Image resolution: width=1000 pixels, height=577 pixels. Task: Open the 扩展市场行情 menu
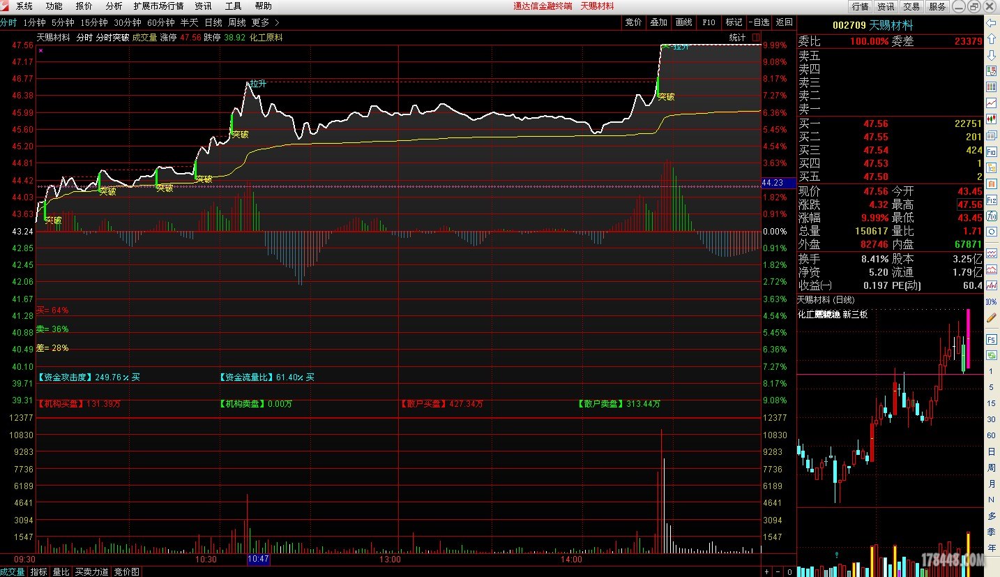tap(158, 6)
